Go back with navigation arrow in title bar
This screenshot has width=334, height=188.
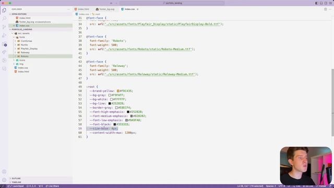point(111,3)
